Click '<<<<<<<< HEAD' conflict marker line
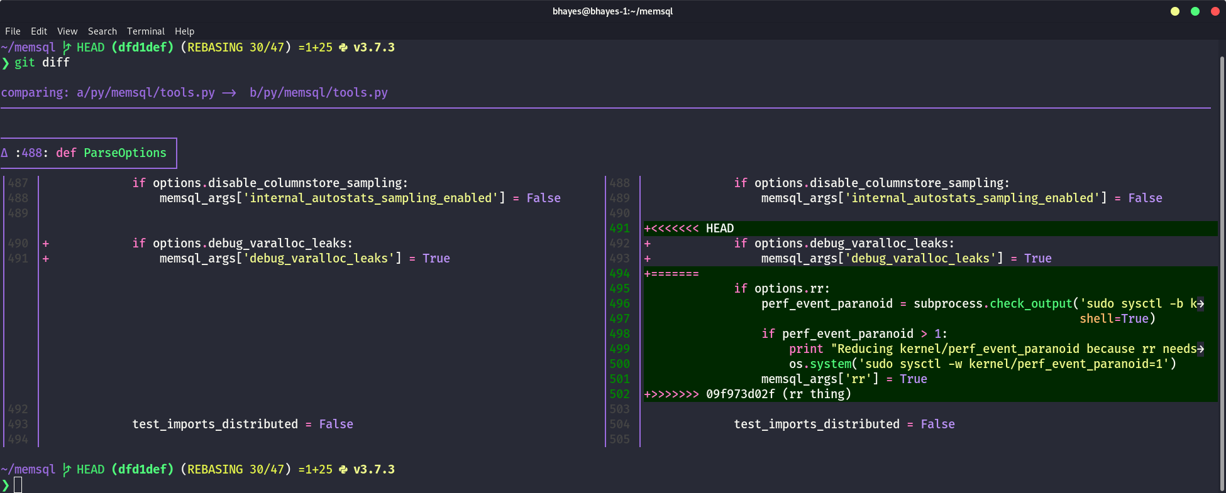This screenshot has width=1226, height=493. tap(689, 229)
